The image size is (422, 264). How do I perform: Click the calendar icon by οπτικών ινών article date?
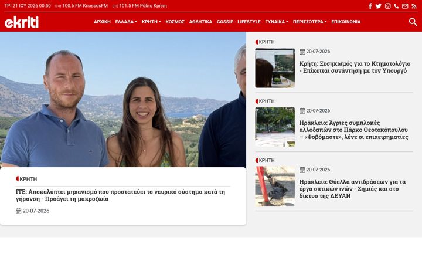click(x=302, y=170)
